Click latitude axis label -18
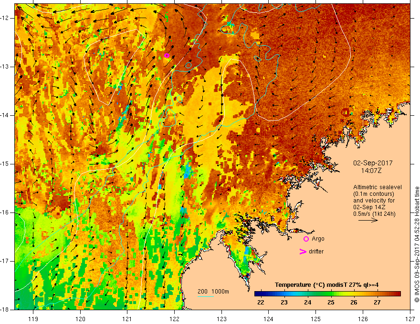This screenshot has height=324, width=420. pos(5,310)
